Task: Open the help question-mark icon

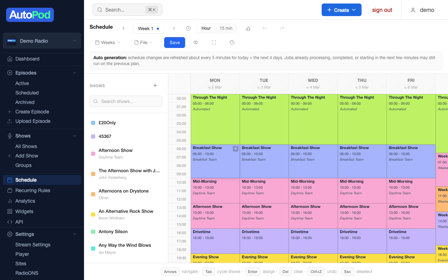Action: click(x=232, y=42)
